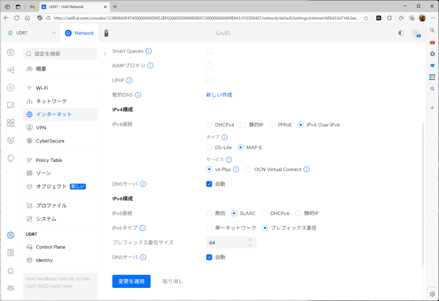Increase prefix delegation size with up arrow
Screen dimensions: 439x301
tap(250, 240)
